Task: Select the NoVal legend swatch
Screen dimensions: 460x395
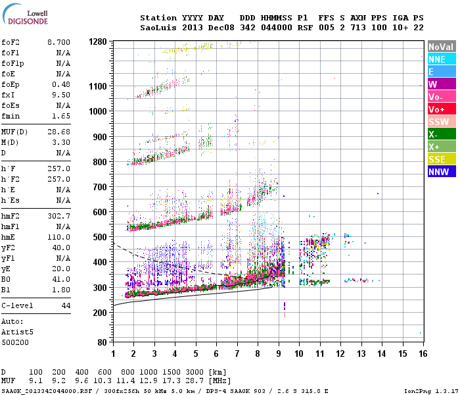Action: (442, 47)
